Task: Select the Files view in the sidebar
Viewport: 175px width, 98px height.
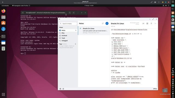Action: click(x=68, y=33)
